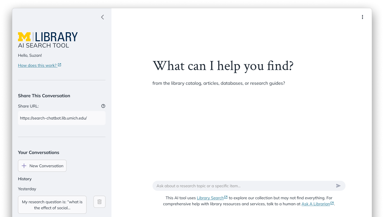The width and height of the screenshot is (384, 217).
Task: Open yesterday's 'My research question' conversation
Action: tap(52, 205)
